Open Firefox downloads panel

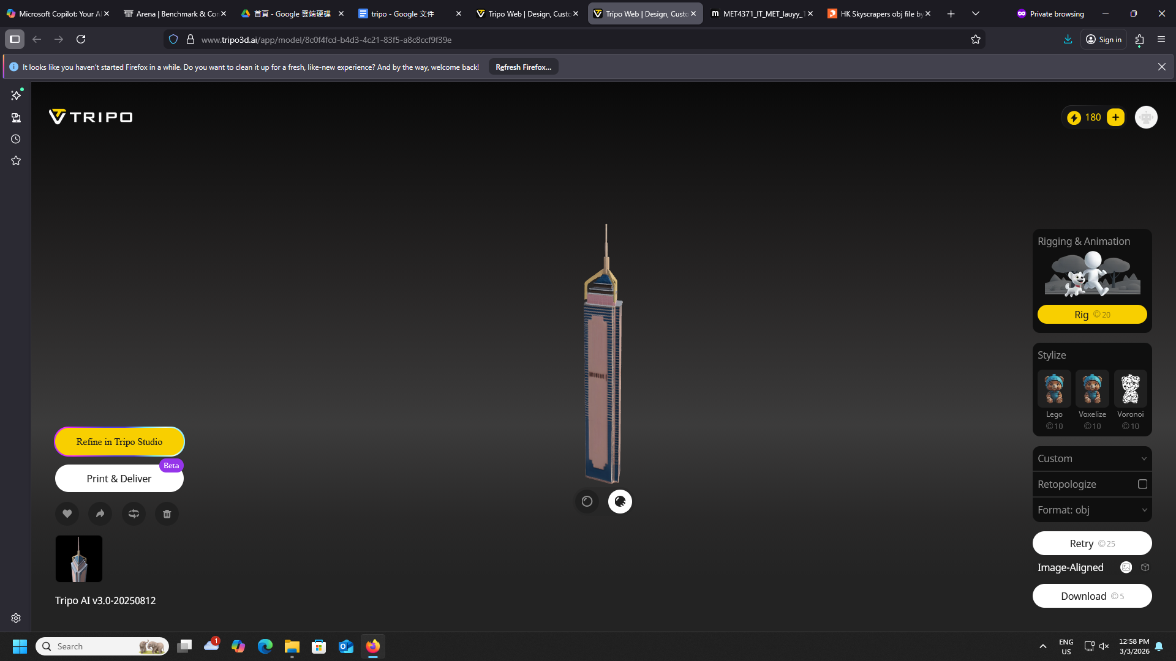tap(1068, 40)
